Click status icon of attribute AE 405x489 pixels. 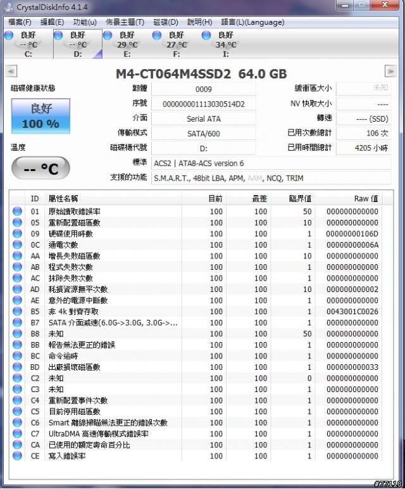(x=18, y=300)
